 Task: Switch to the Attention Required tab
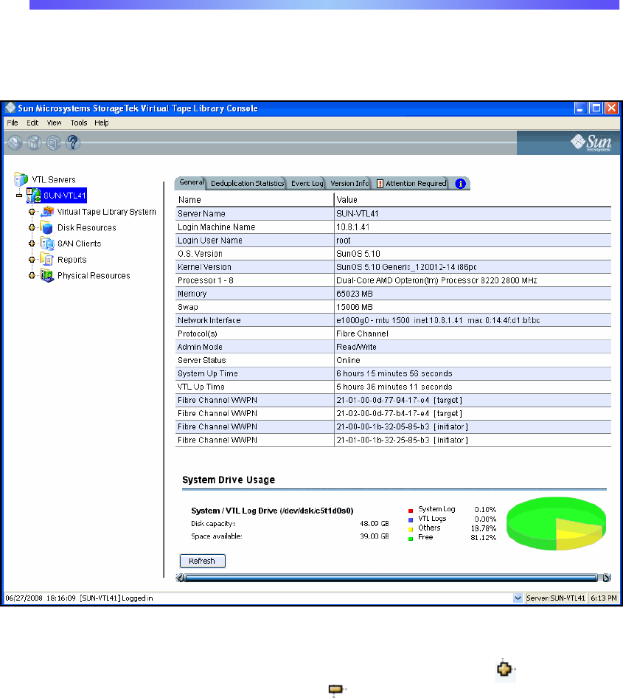pos(411,184)
